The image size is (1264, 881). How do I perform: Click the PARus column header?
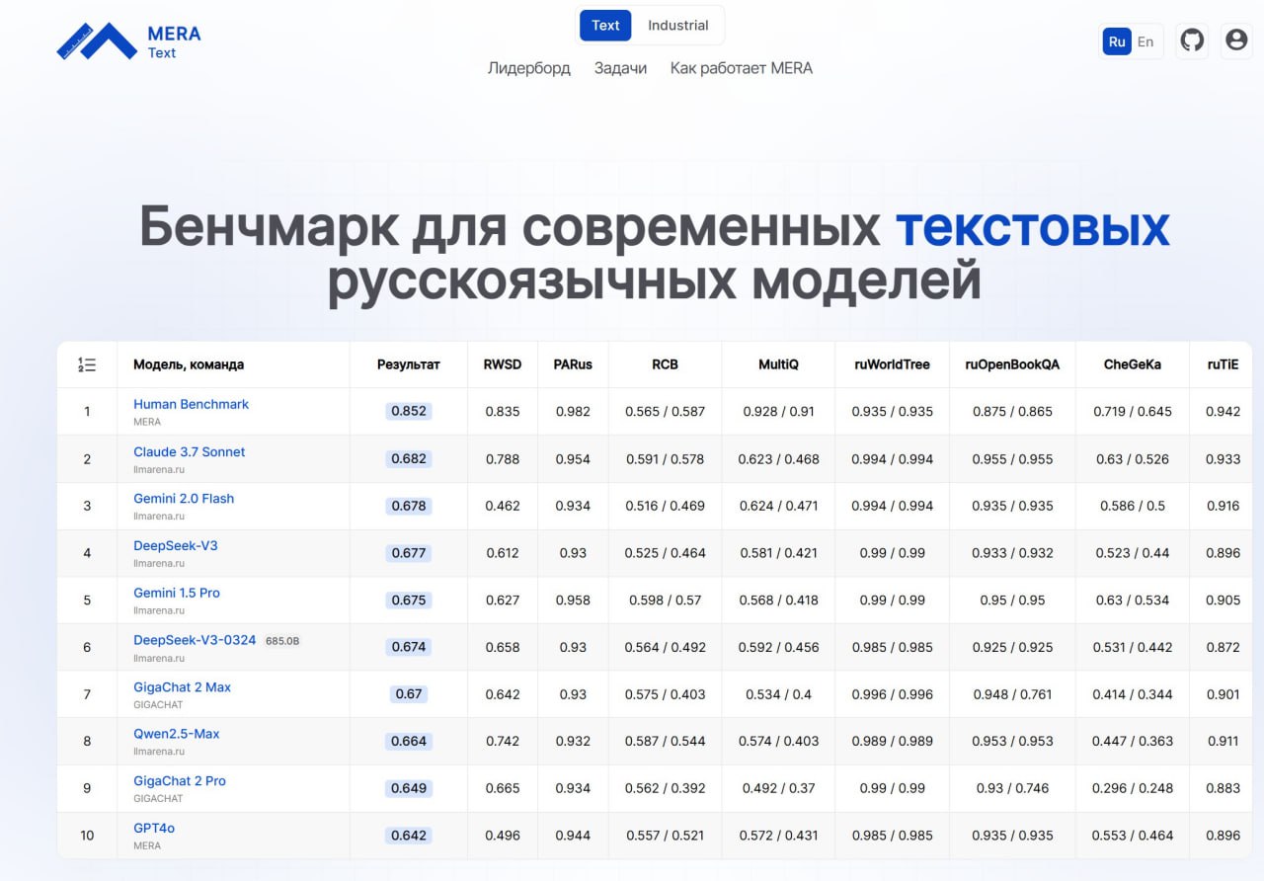pos(573,364)
